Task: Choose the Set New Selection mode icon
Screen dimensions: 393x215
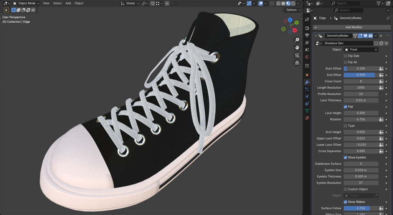Action: click(13, 10)
